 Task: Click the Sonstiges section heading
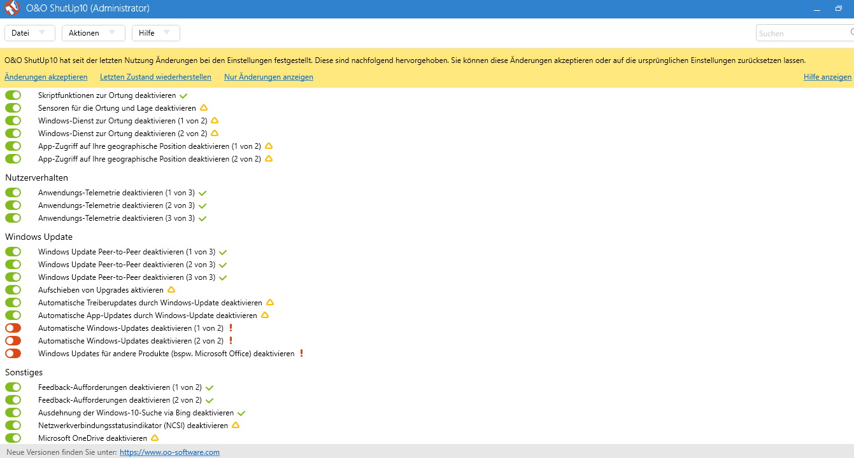pos(24,372)
